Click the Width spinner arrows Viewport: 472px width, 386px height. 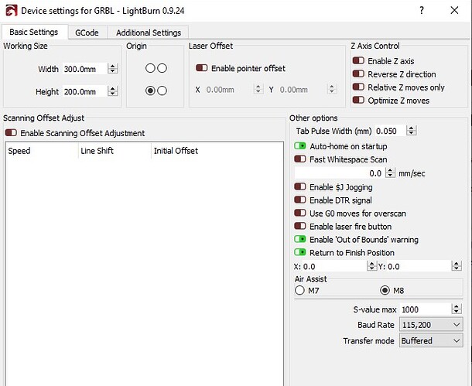pos(112,69)
